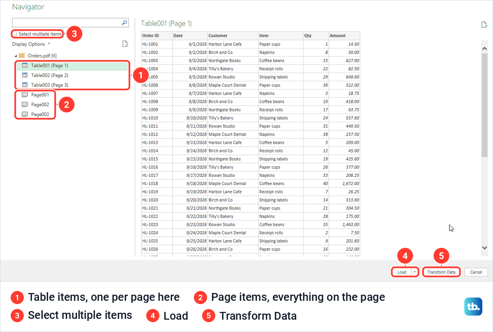Click Rowan Studio in the HL-1017 row

point(233,175)
